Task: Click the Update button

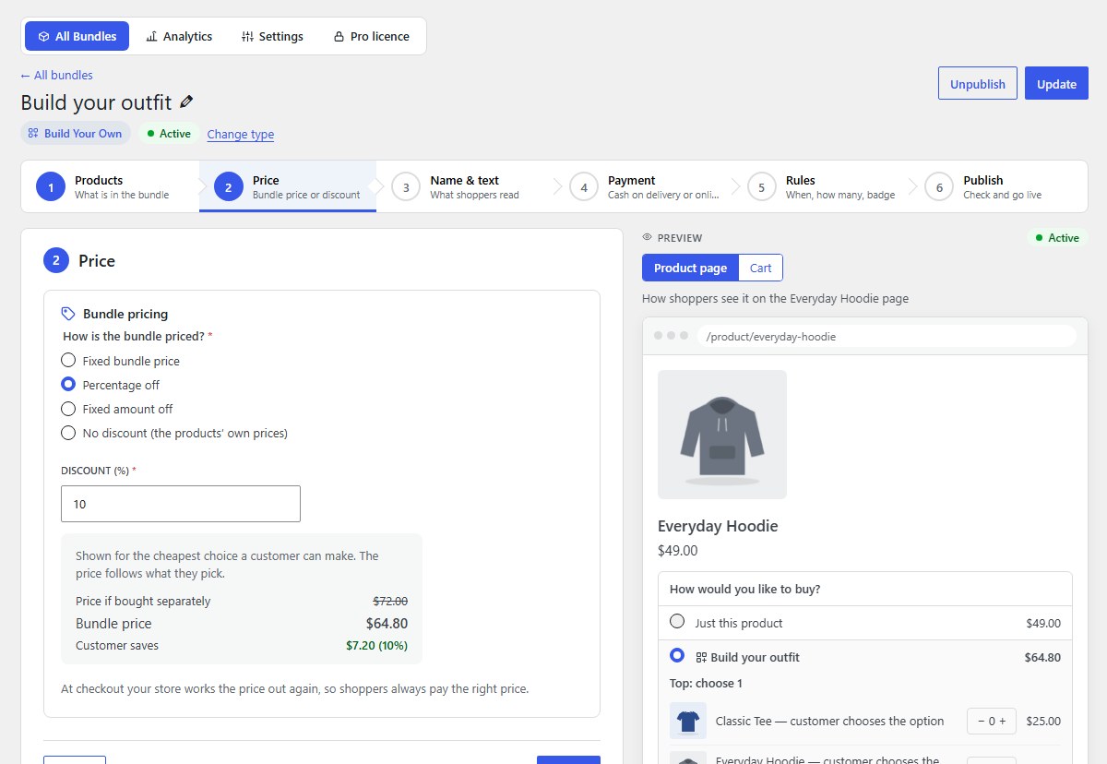Action: click(1056, 84)
